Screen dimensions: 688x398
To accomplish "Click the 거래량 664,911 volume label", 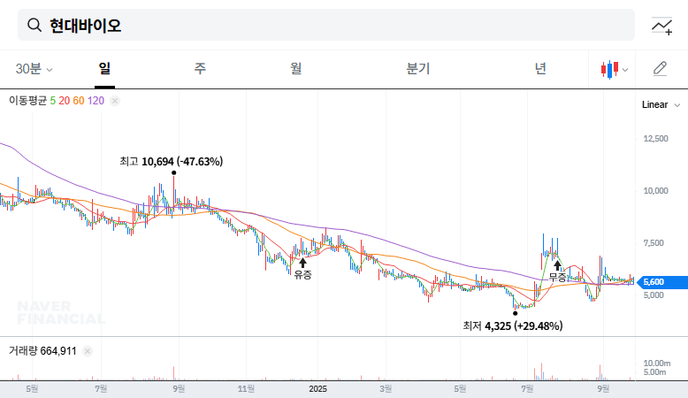I will click(x=42, y=351).
